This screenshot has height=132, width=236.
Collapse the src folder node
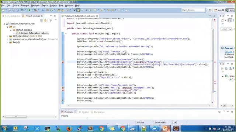click(x=7, y=27)
